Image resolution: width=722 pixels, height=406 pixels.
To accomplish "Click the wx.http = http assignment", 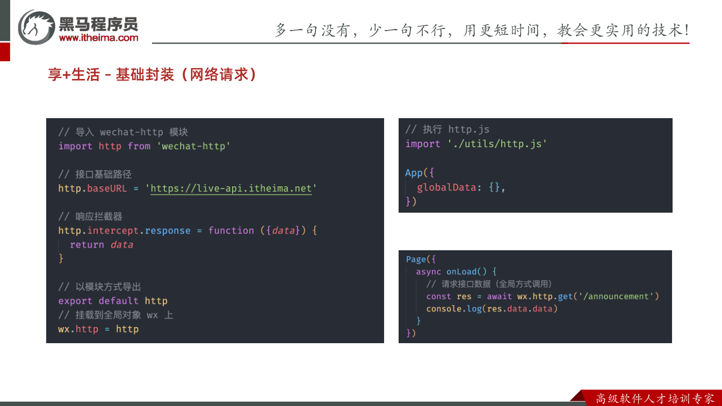I will pyautogui.click(x=98, y=329).
